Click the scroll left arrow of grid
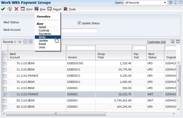Viewport: 183px width, 118px height. [4, 114]
